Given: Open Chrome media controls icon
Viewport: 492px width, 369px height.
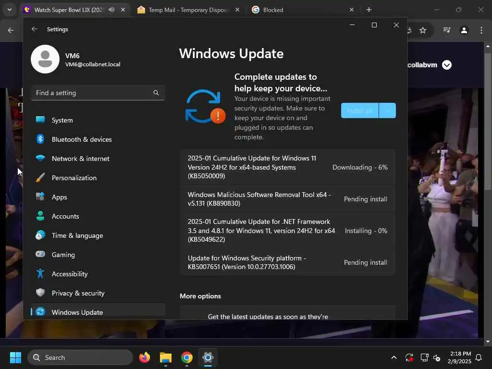Looking at the screenshot, I should pyautogui.click(x=447, y=30).
